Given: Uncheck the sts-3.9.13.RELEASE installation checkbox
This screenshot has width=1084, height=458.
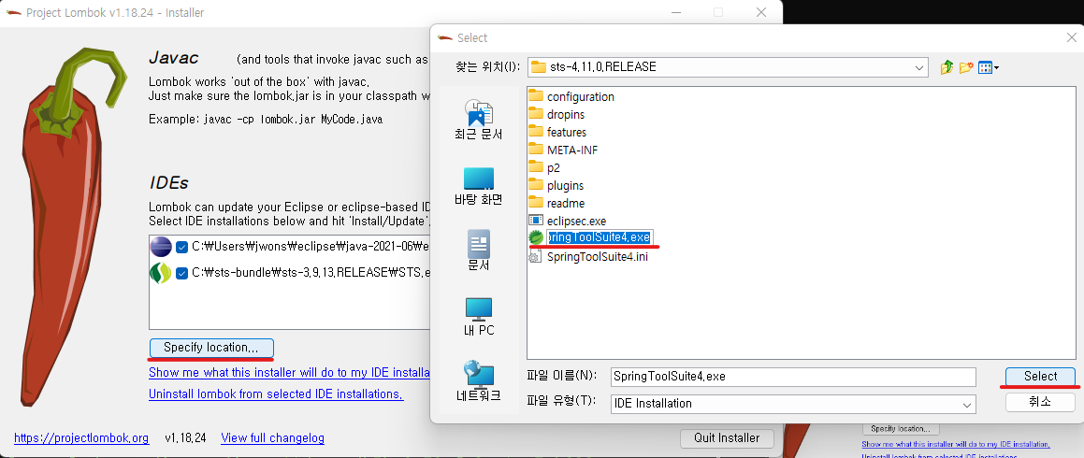Looking at the screenshot, I should [x=181, y=273].
